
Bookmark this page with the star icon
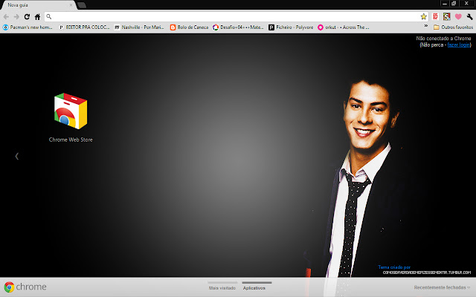point(423,16)
